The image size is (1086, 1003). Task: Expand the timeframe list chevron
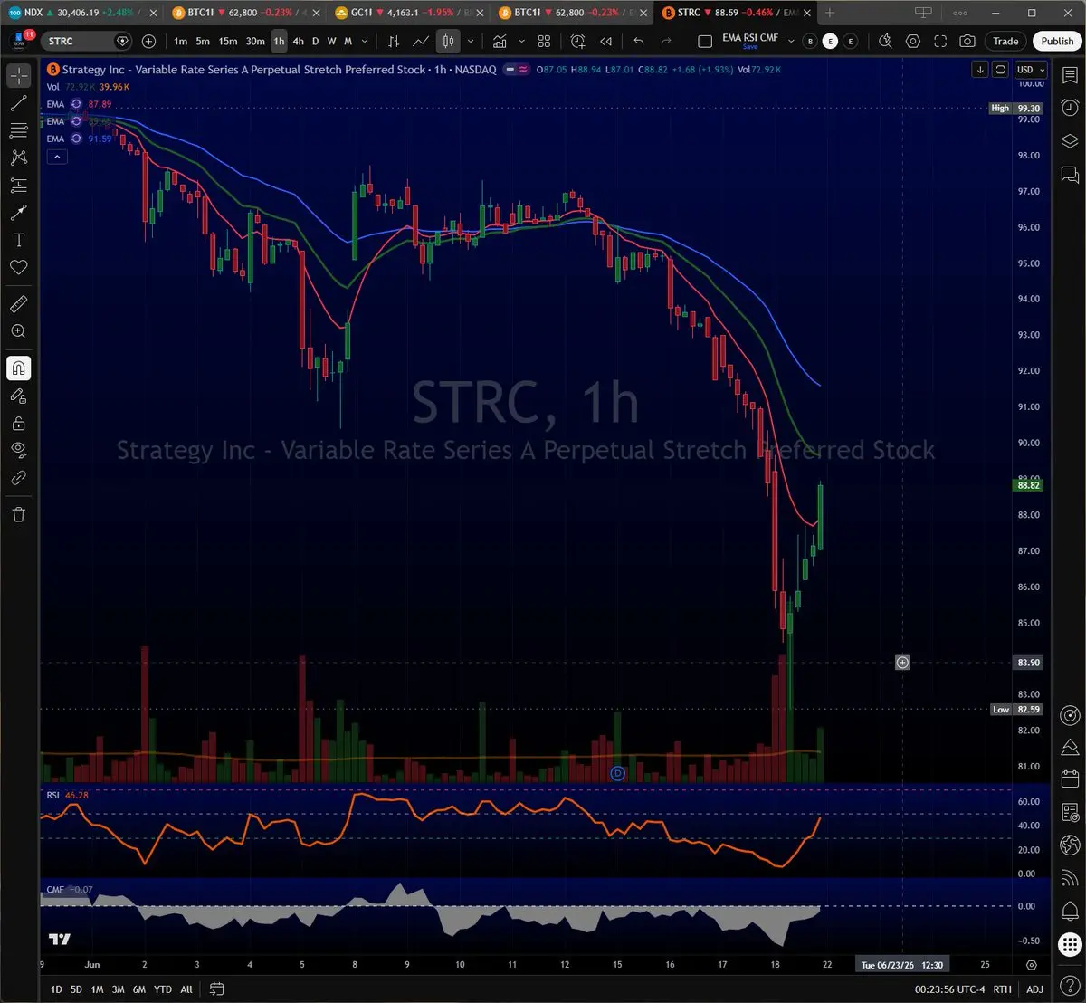tap(365, 42)
